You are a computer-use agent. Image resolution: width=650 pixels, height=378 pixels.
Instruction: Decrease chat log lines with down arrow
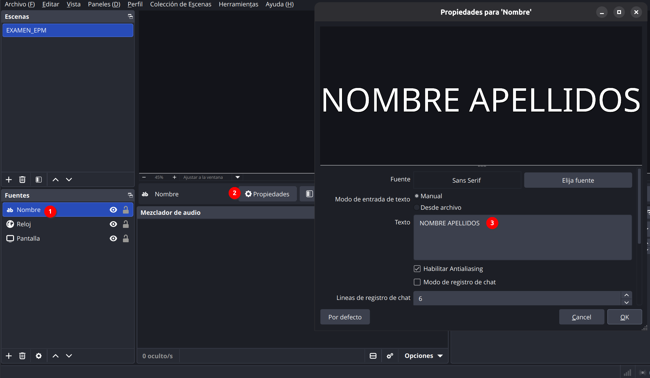[626, 302]
